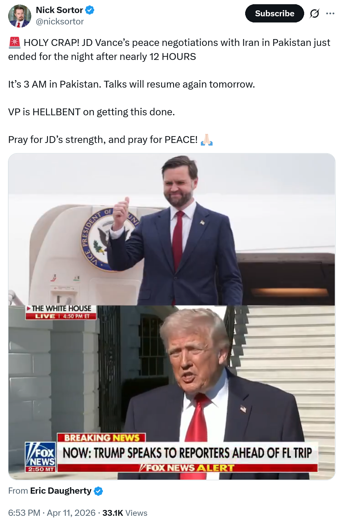Click the red siren emoji in post
342x522 pixels.
pos(15,43)
